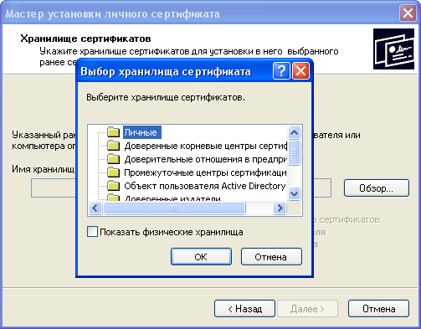Click the vertical scrollbar thumb in store list
This screenshot has width=421, height=329.
pyautogui.click(x=294, y=152)
